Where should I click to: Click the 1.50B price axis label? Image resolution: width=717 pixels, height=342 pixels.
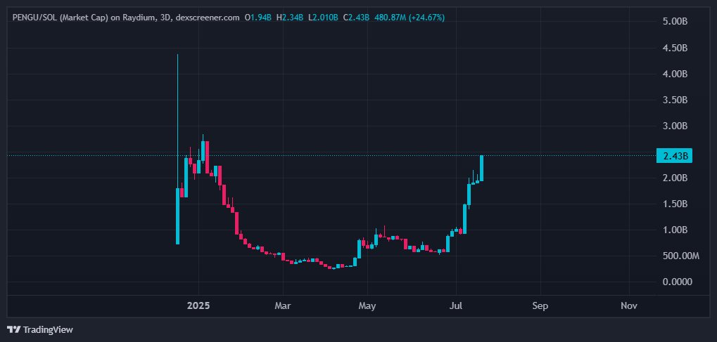point(675,204)
